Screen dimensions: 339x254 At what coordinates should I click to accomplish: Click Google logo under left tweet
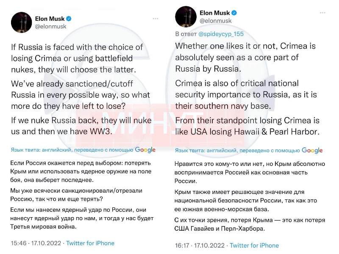click(x=145, y=150)
